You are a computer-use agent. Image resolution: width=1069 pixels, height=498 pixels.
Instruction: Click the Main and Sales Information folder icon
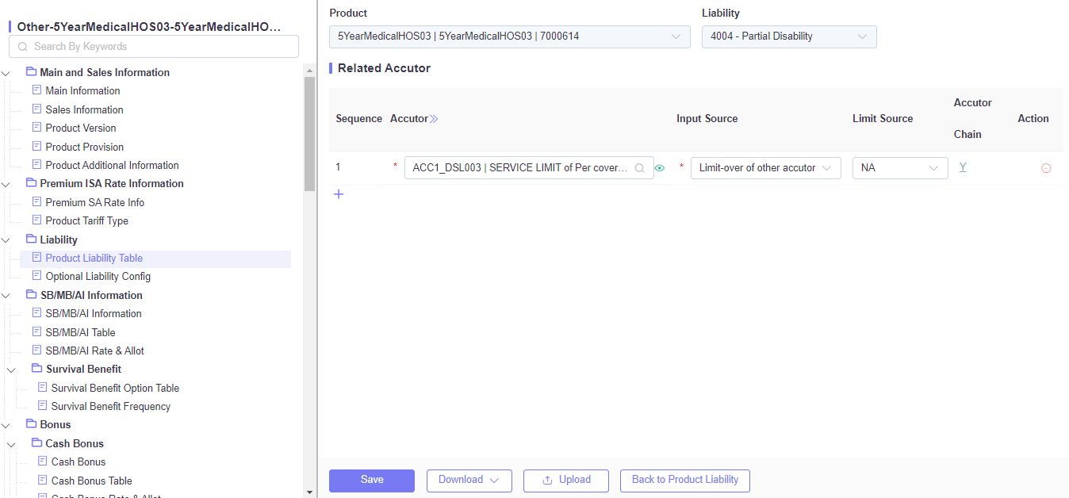point(32,71)
